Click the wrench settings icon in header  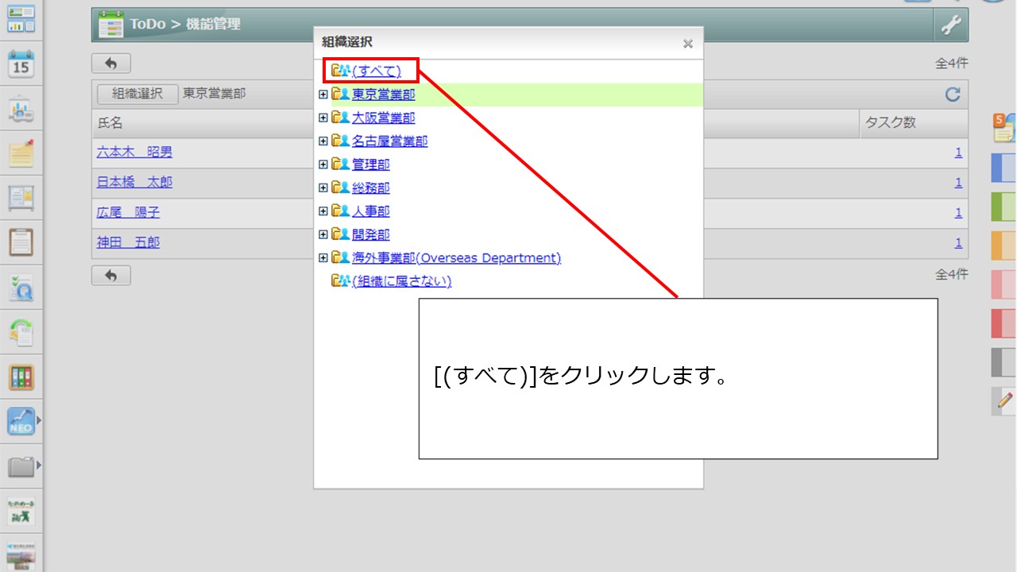[951, 25]
